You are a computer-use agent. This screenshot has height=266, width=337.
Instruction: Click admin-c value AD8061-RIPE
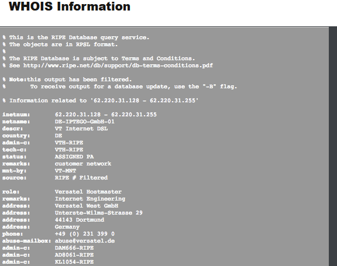(x=74, y=255)
